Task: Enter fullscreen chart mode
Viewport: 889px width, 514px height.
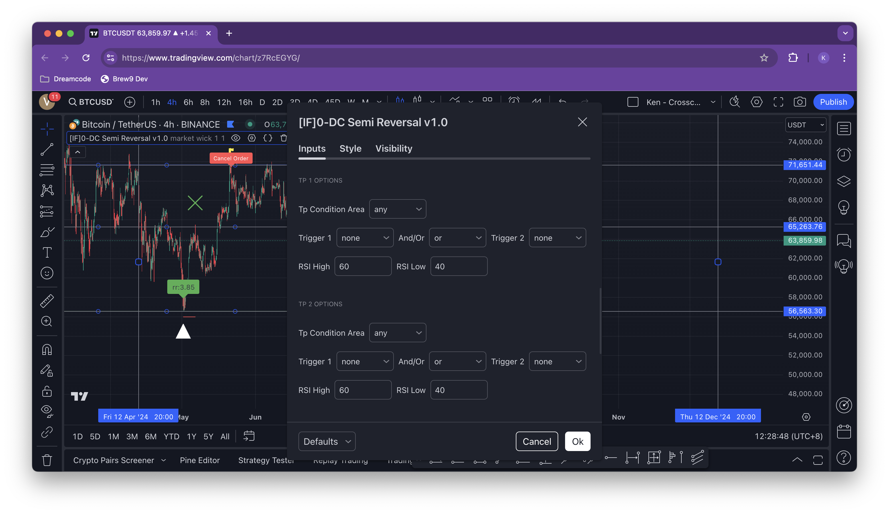Action: coord(778,102)
